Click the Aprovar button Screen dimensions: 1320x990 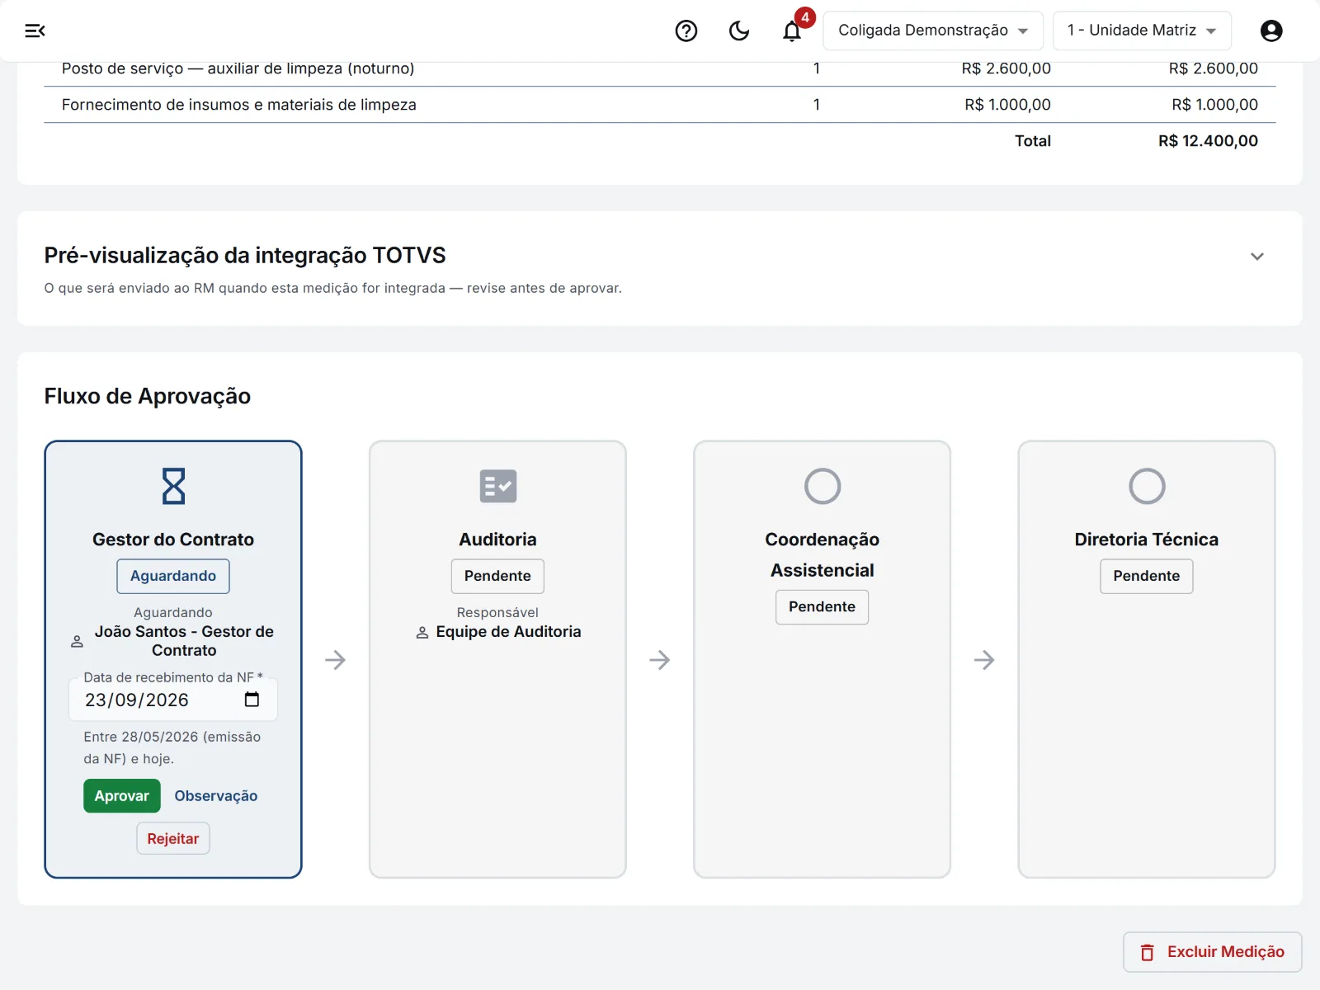tap(122, 796)
